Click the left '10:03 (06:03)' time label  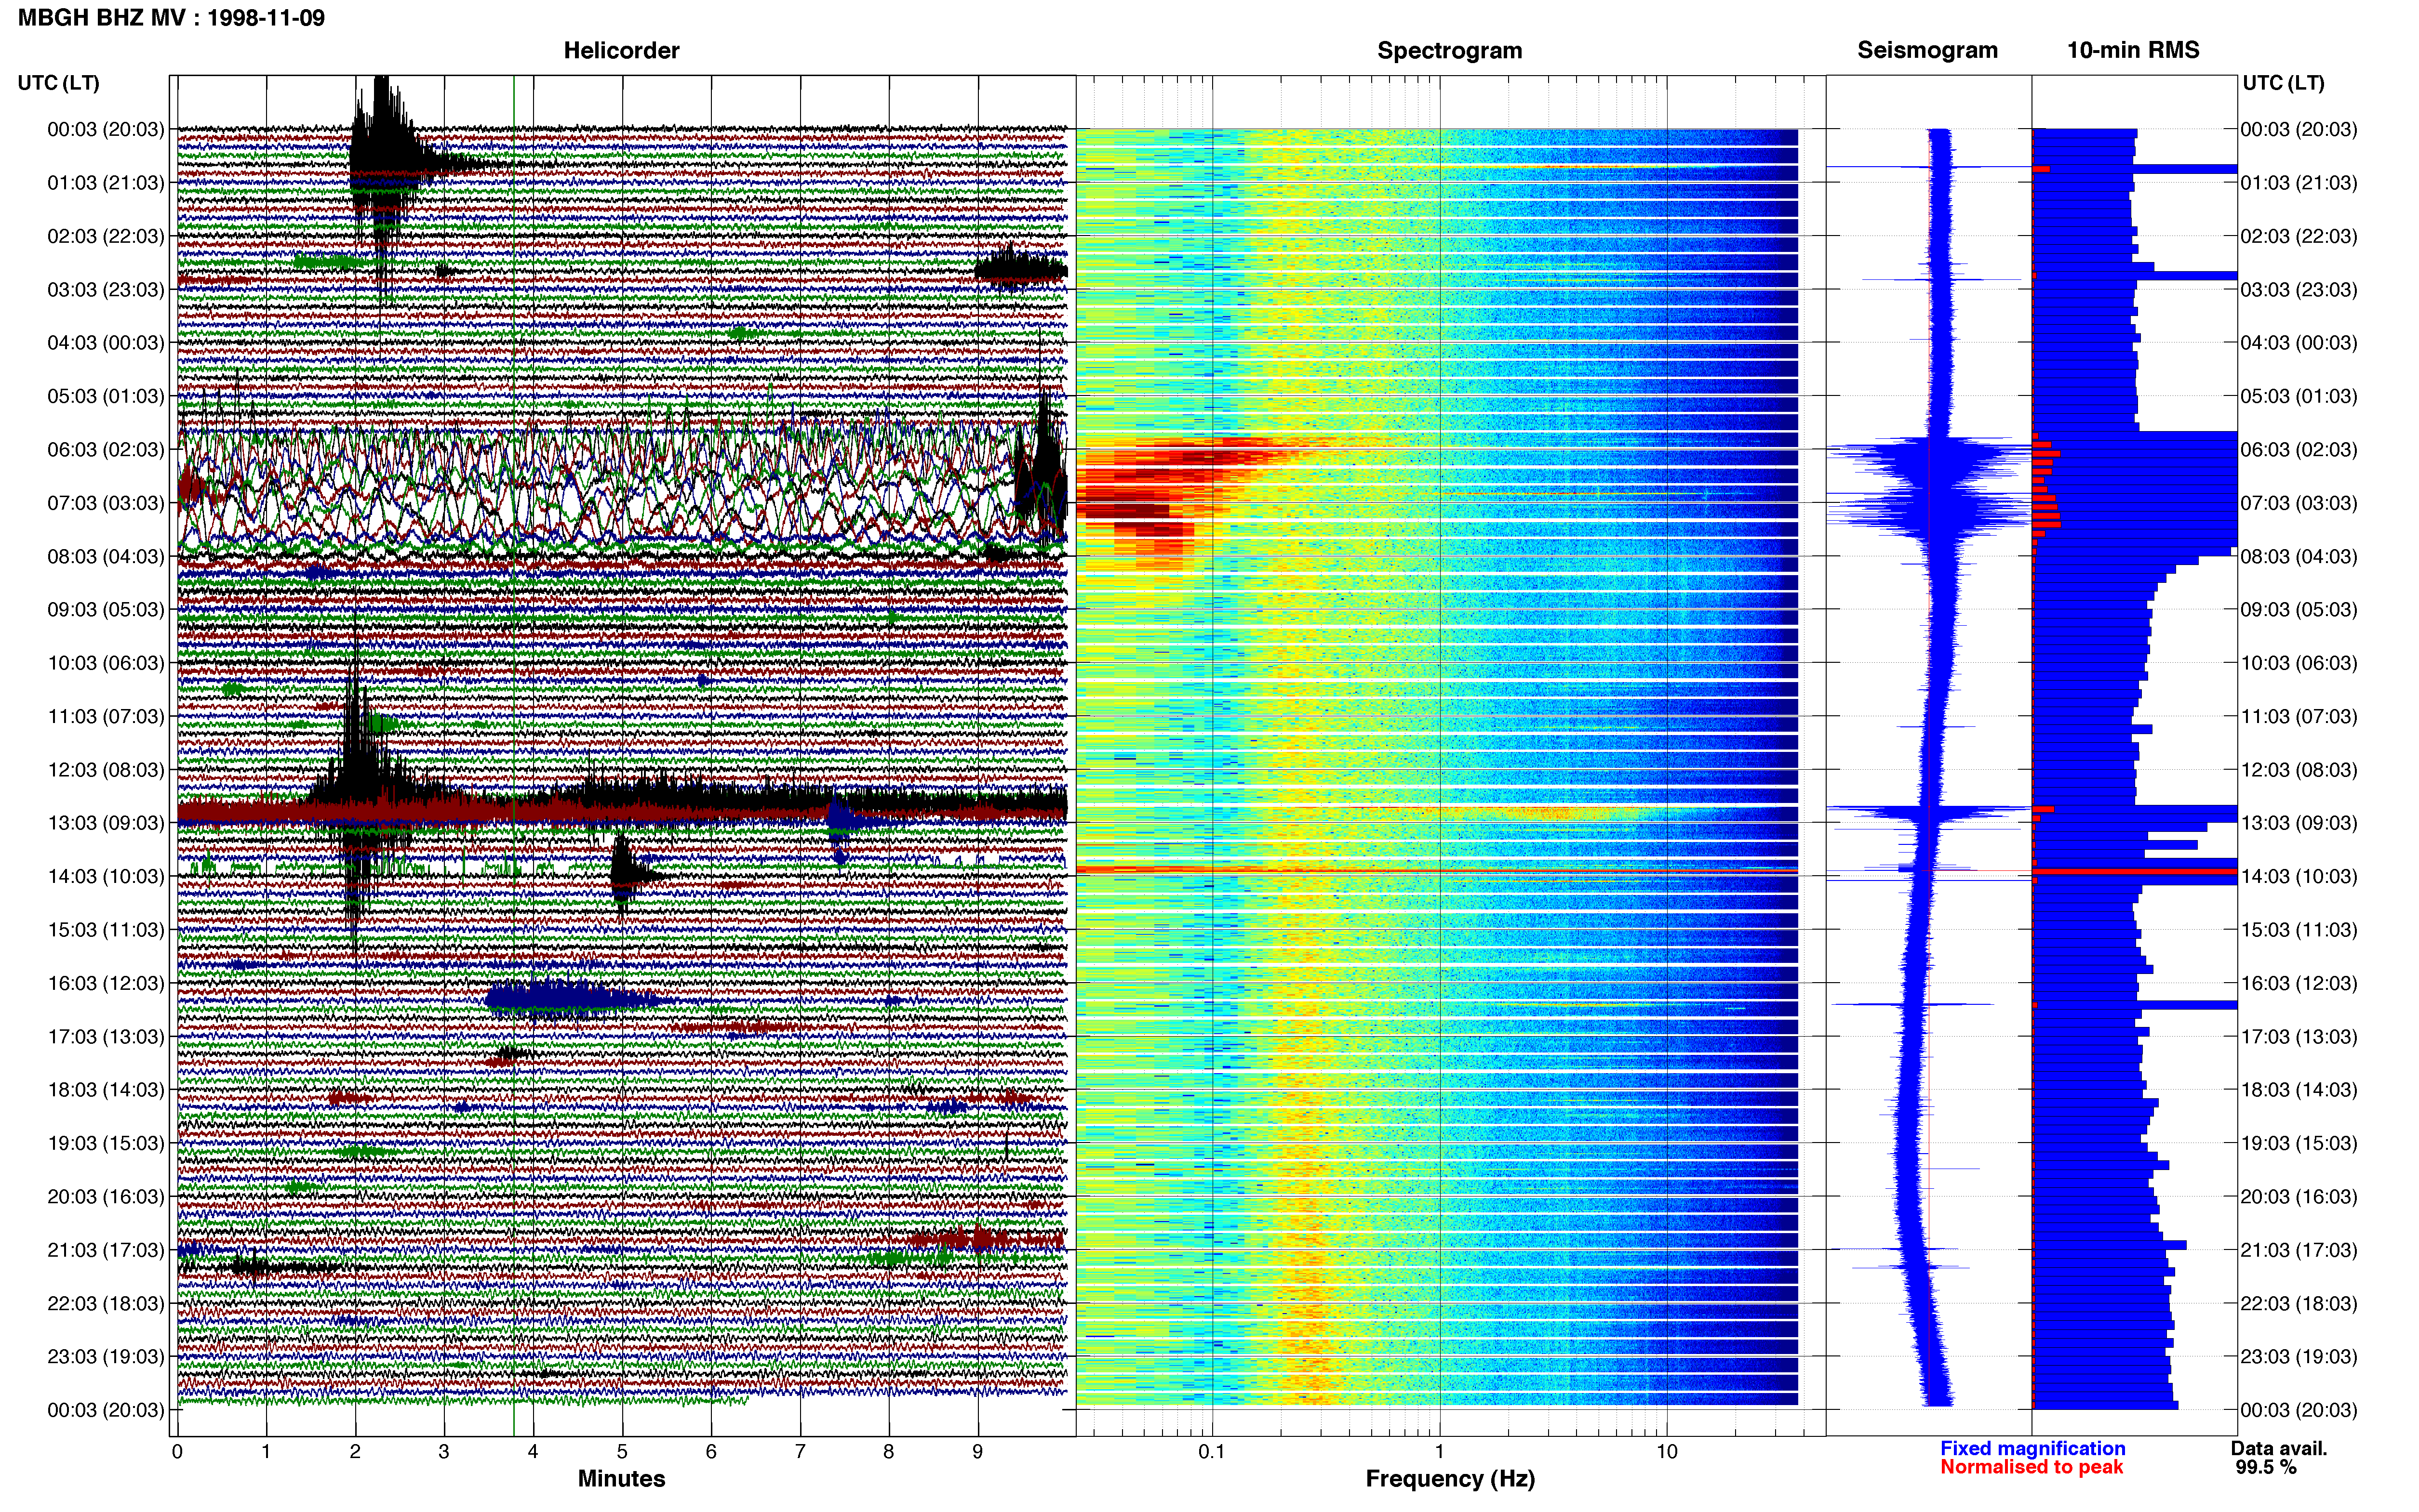106,663
